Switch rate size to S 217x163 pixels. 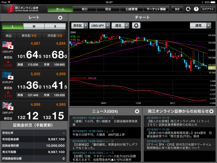(55, 27)
